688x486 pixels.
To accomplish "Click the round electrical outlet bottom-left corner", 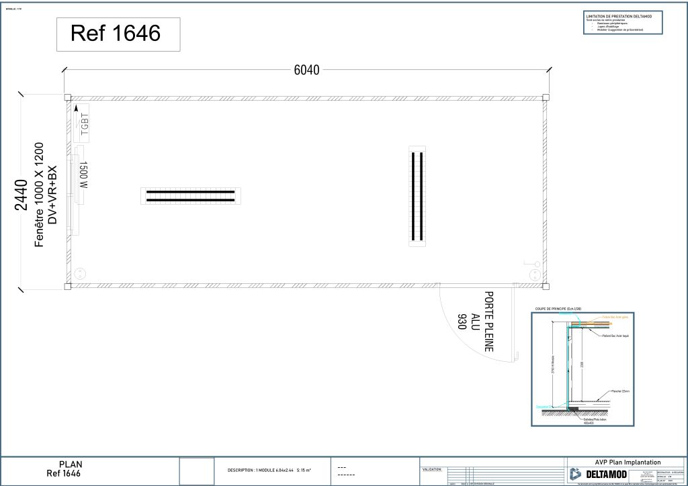I will coord(79,273).
